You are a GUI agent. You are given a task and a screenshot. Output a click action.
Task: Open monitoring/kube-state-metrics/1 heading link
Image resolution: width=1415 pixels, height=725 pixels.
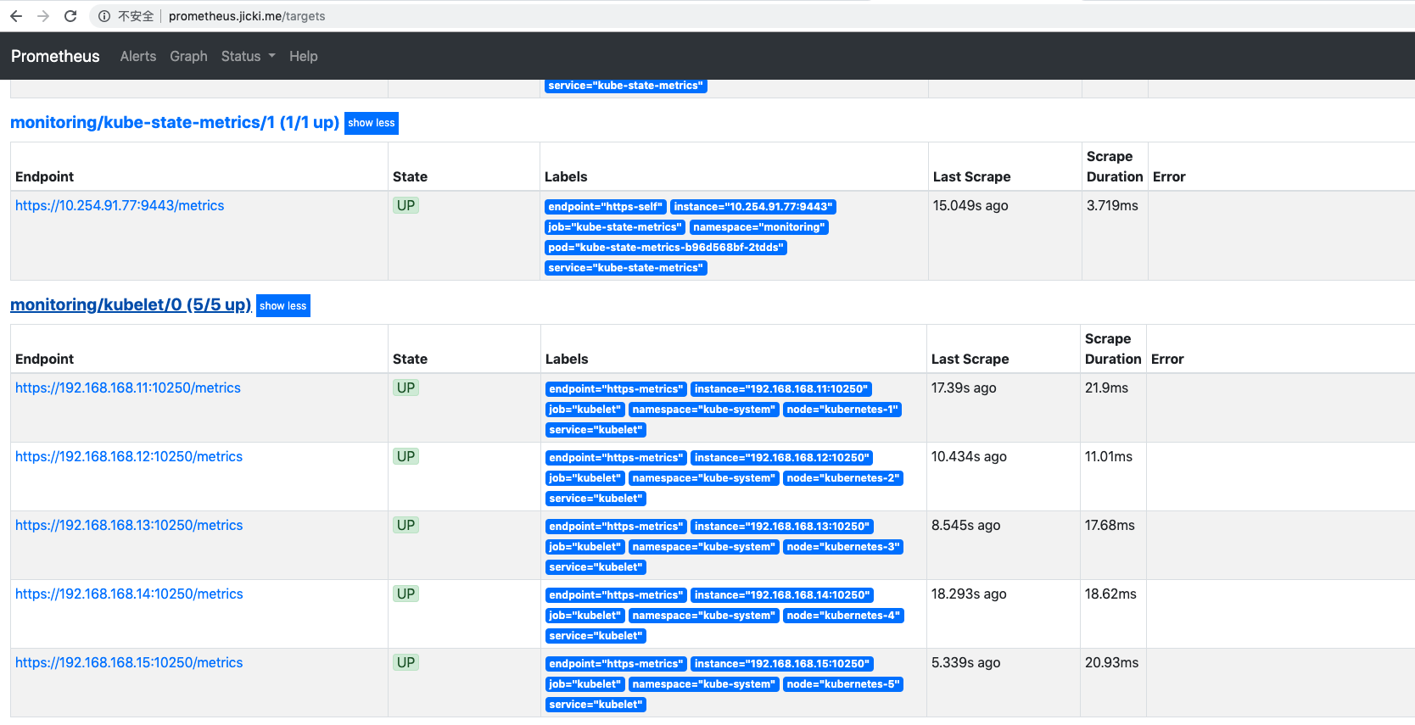coord(174,123)
